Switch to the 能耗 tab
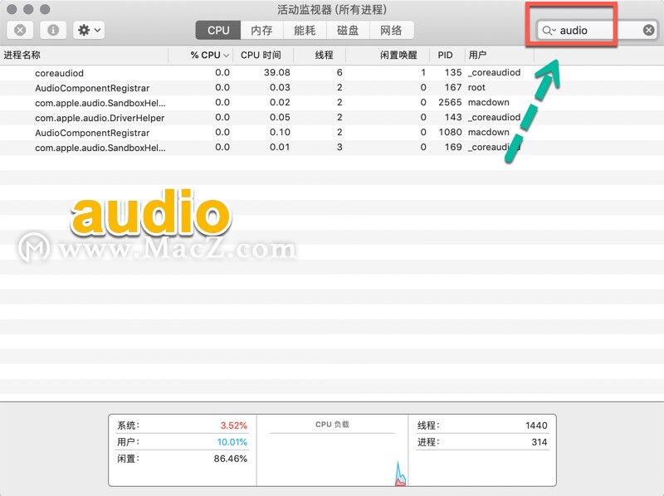 305,30
